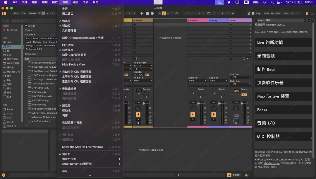Click the metronome icon next to tempo
The image size is (316, 179).
pyautogui.click(x=43, y=13)
